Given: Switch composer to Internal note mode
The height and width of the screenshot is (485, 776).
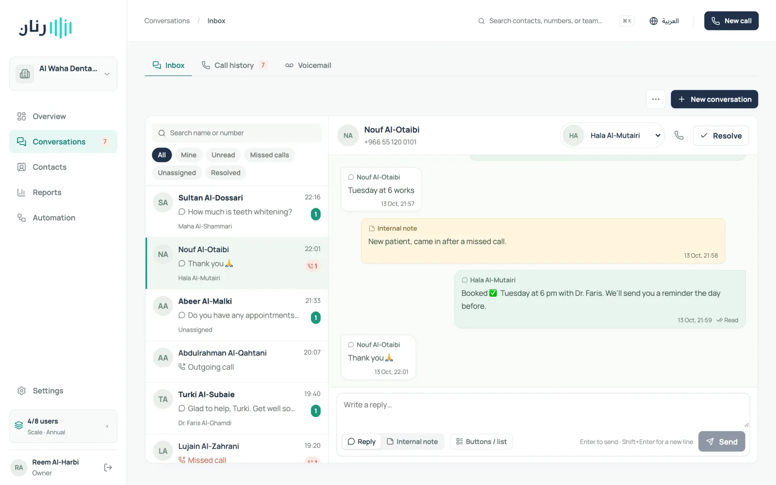Looking at the screenshot, I should (x=412, y=442).
